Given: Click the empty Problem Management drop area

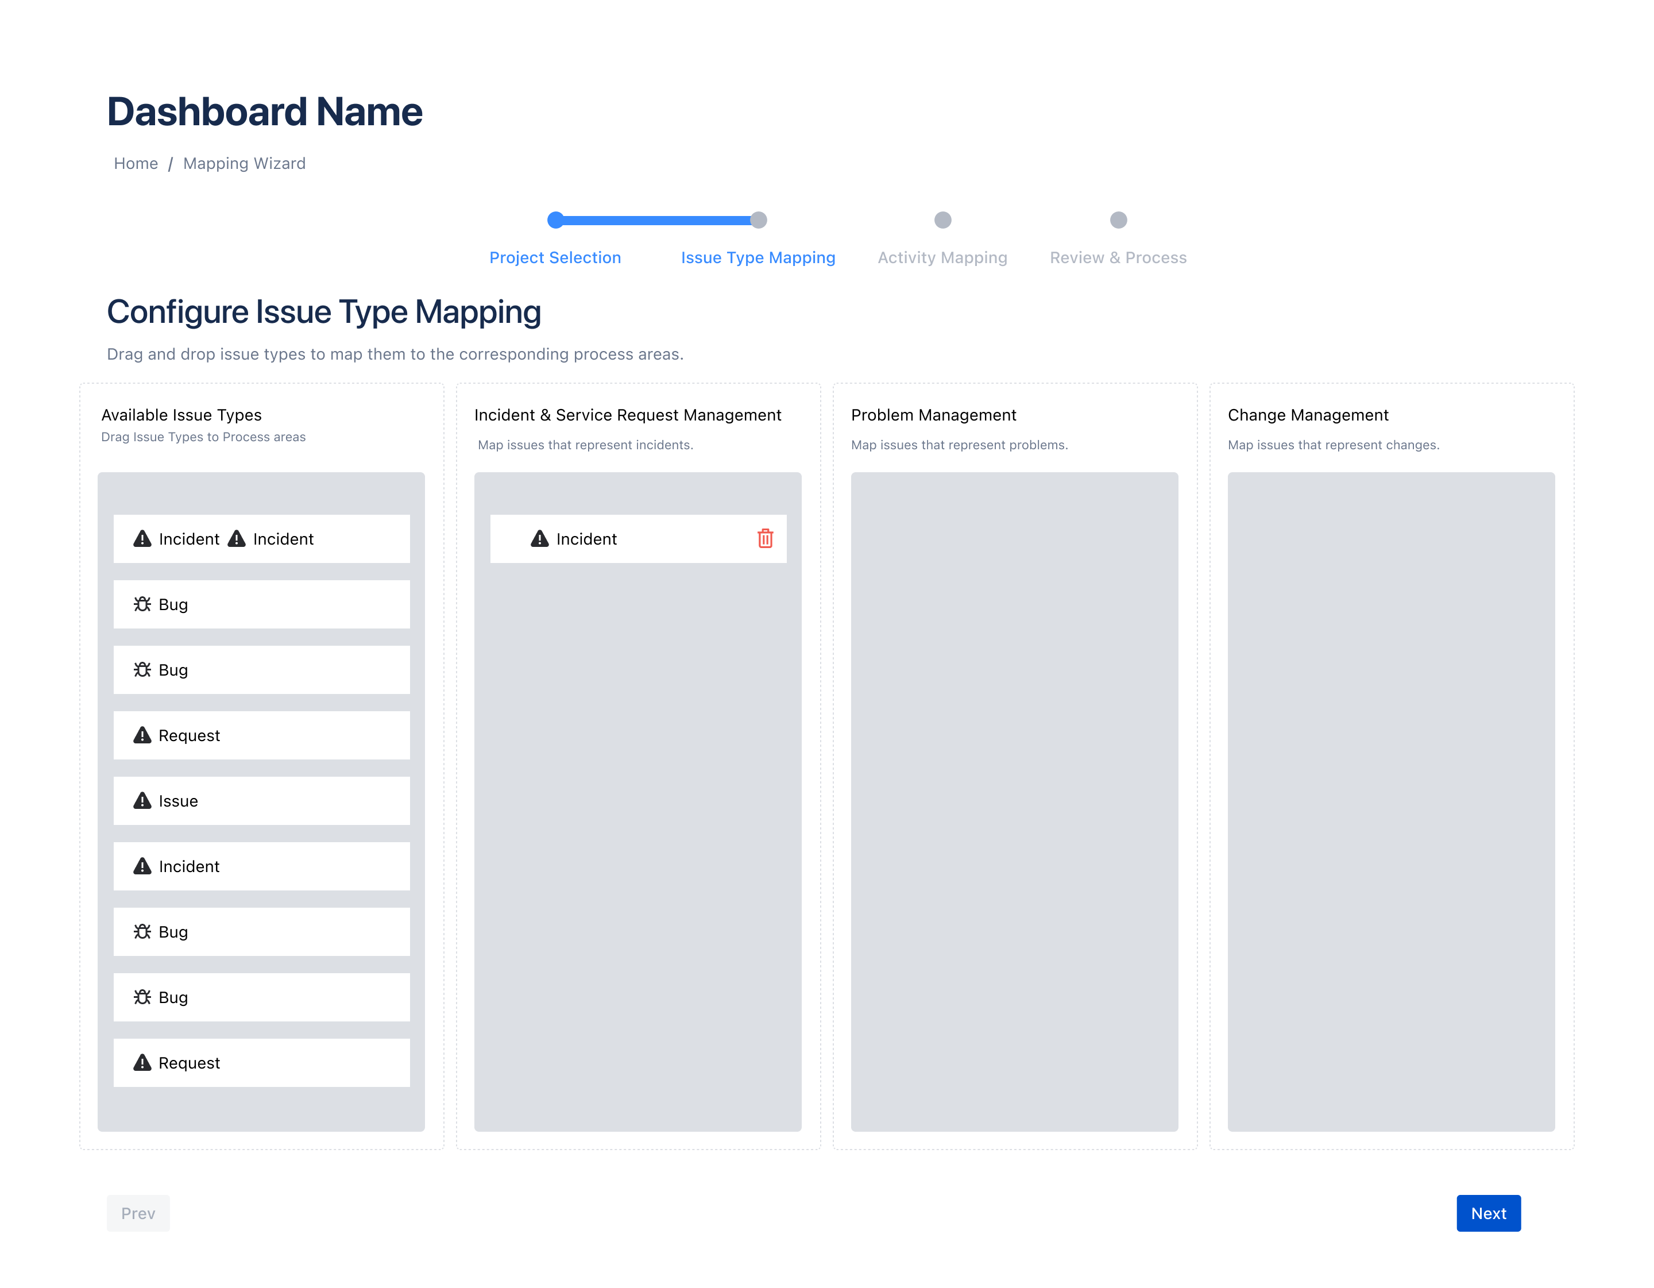Looking at the screenshot, I should click(1014, 801).
